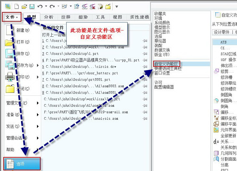
Task: Switch to the 模型 tab
Action: tap(31, 17)
